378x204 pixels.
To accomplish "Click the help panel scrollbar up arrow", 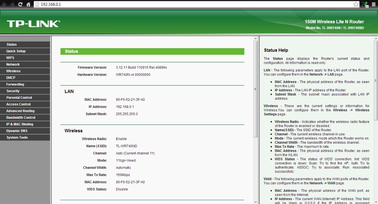I will click(x=375, y=38).
